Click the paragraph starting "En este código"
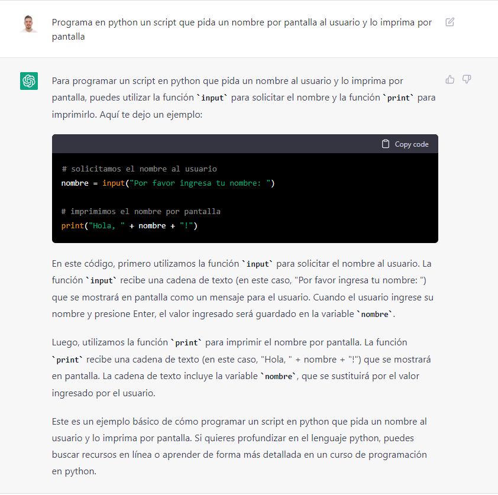 point(242,289)
